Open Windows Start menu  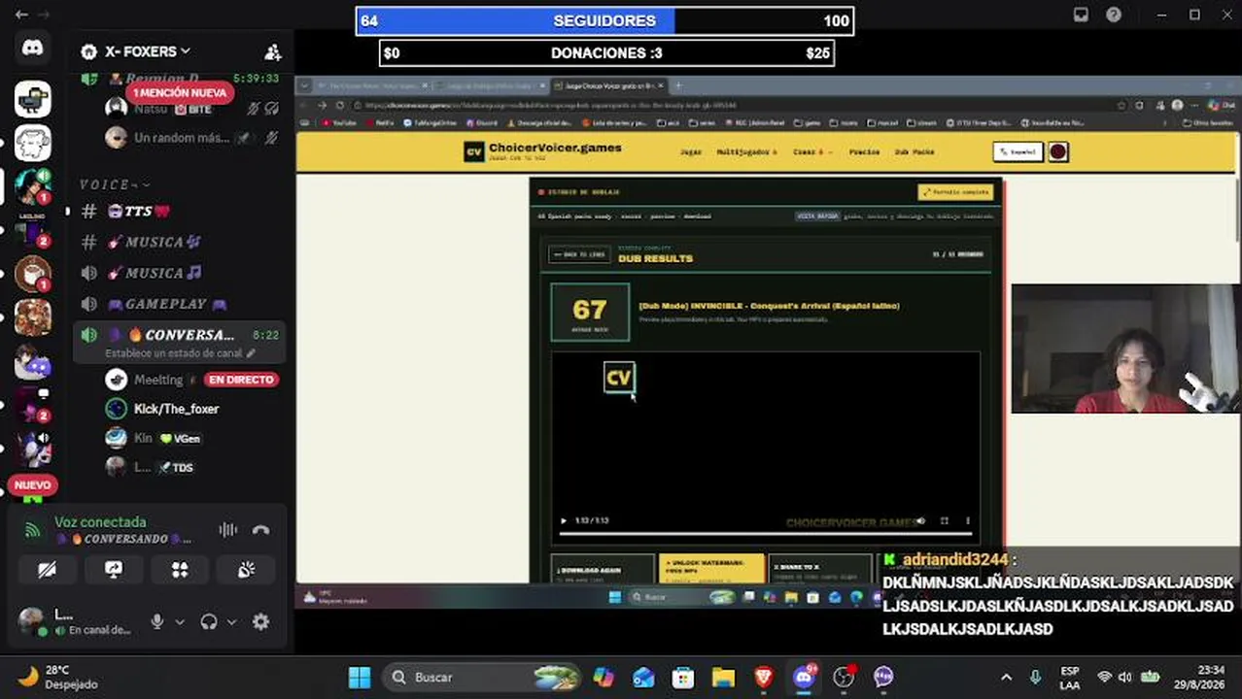pyautogui.click(x=360, y=677)
